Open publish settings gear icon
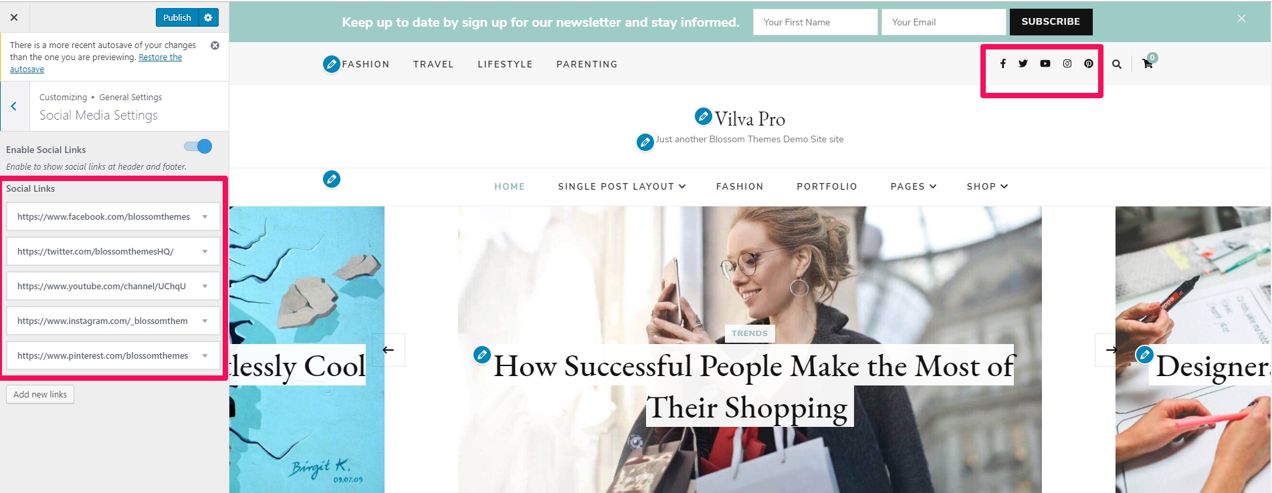The height and width of the screenshot is (493, 1272). click(209, 17)
